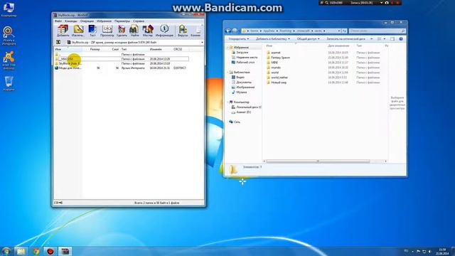
Task: Open the Избранное menu in WinRAR
Action: [104, 21]
